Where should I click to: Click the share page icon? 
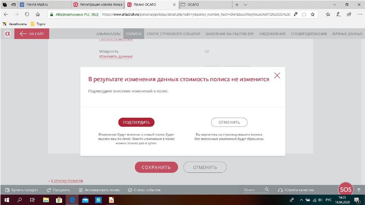click(349, 14)
